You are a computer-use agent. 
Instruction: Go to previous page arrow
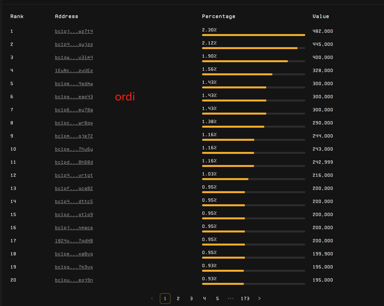(x=152, y=299)
